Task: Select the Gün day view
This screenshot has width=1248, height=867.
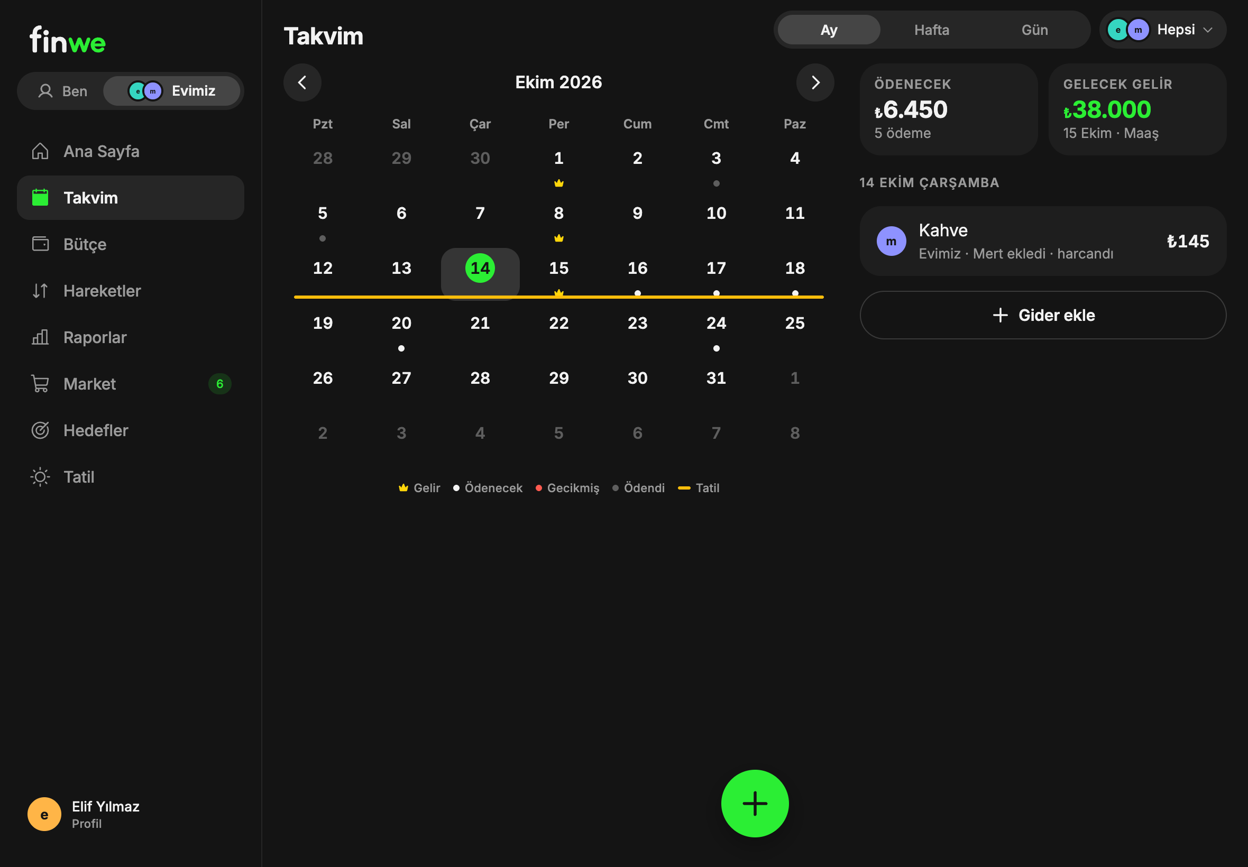Action: [x=1034, y=30]
